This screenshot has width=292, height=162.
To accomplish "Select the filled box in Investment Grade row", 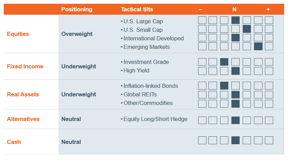I will pos(224,62).
